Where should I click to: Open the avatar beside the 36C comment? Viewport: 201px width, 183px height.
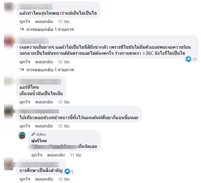point(9,41)
